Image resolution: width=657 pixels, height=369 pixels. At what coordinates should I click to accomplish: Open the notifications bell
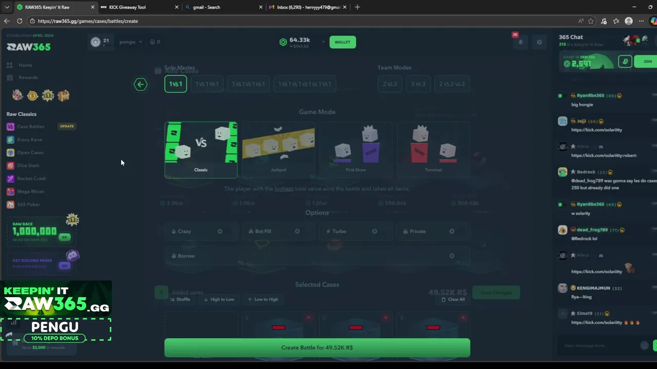pos(520,42)
